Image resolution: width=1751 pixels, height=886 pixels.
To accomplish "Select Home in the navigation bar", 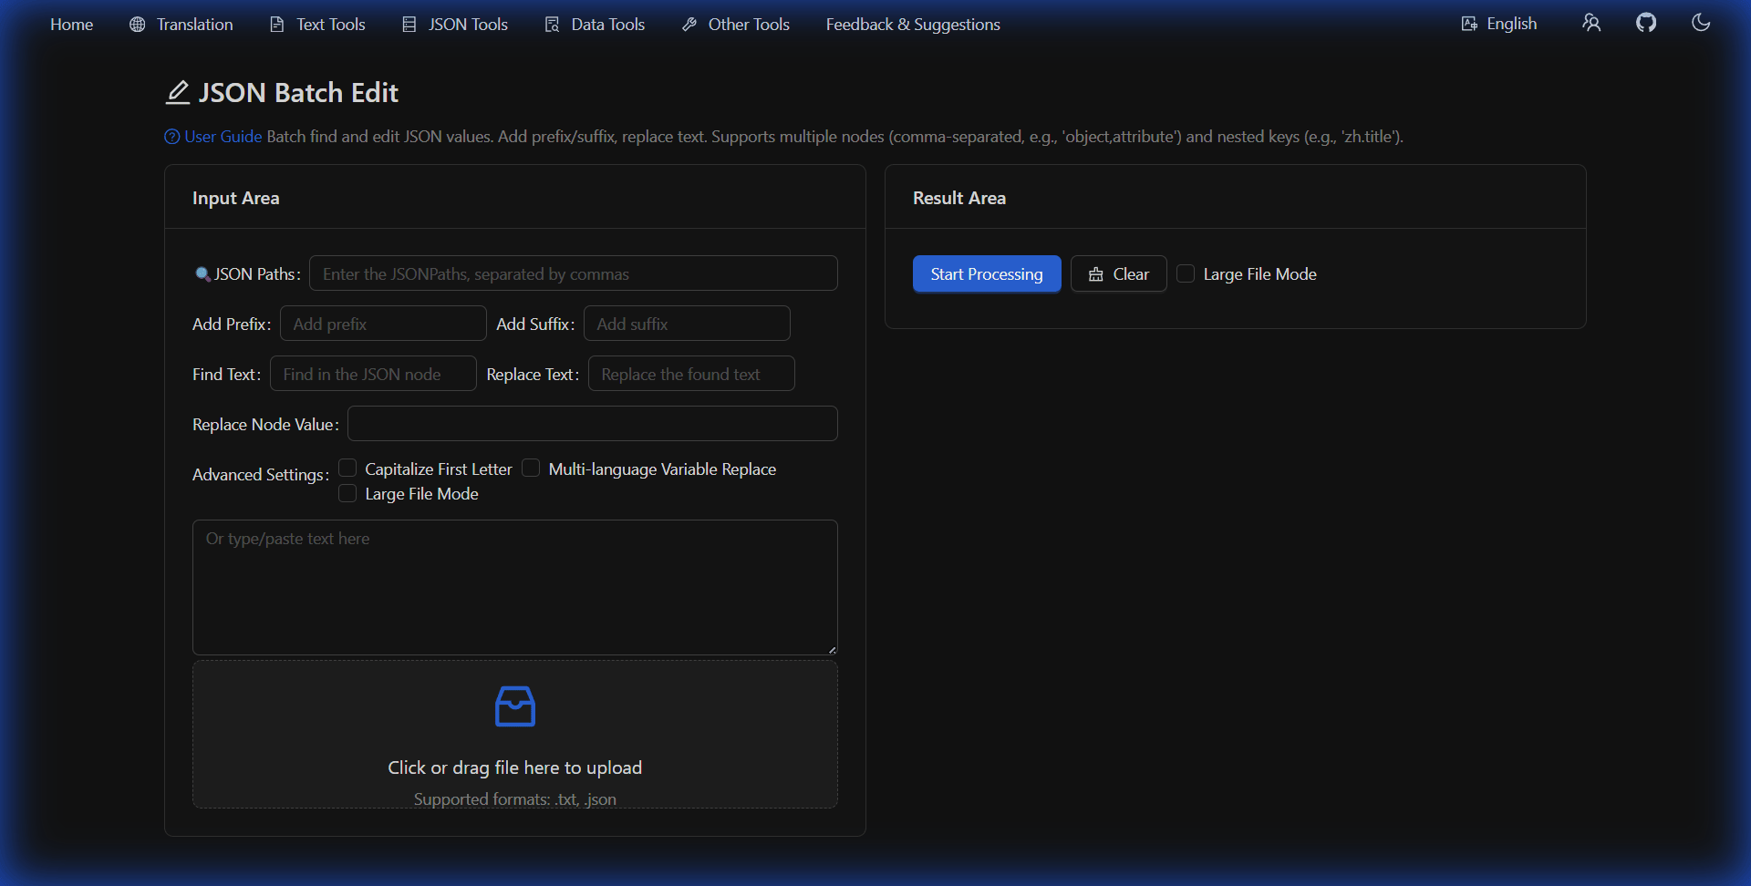I will 71,25.
